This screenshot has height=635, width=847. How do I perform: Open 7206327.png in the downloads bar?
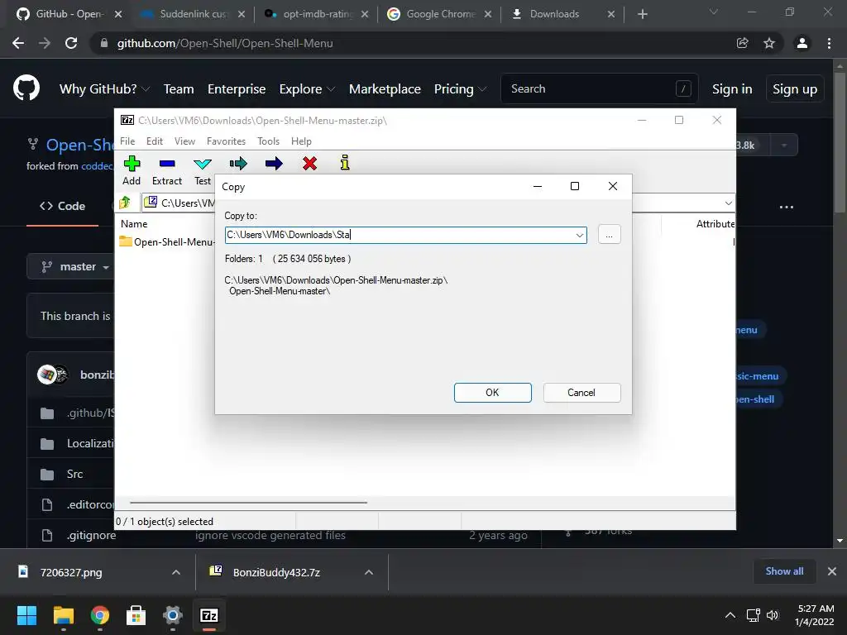coord(71,572)
